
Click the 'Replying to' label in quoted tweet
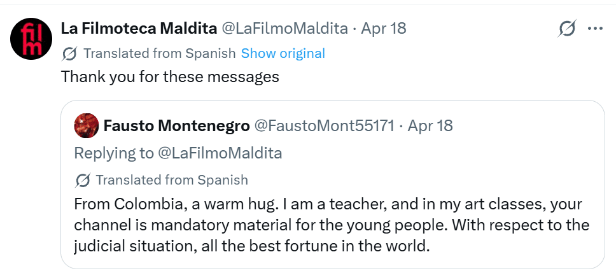(114, 153)
